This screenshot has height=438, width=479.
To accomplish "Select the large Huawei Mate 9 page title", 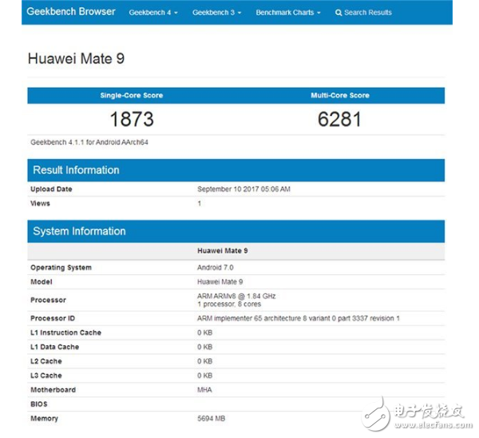I will [x=76, y=58].
